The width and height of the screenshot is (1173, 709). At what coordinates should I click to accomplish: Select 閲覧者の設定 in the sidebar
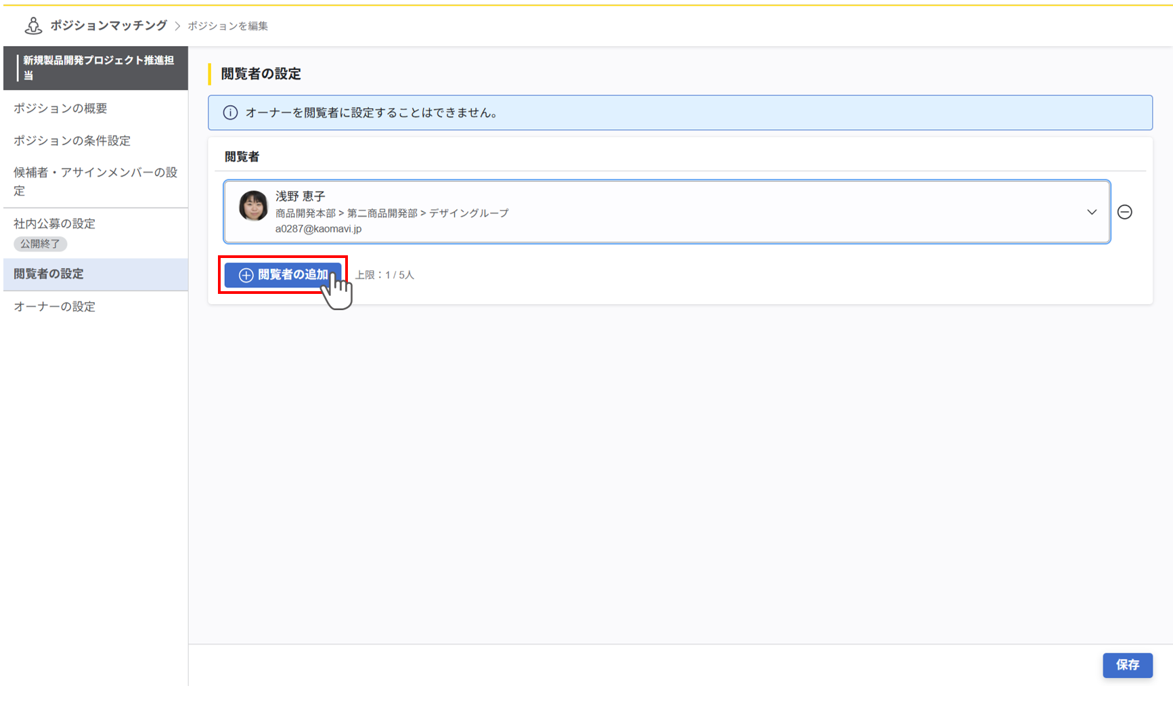[49, 274]
